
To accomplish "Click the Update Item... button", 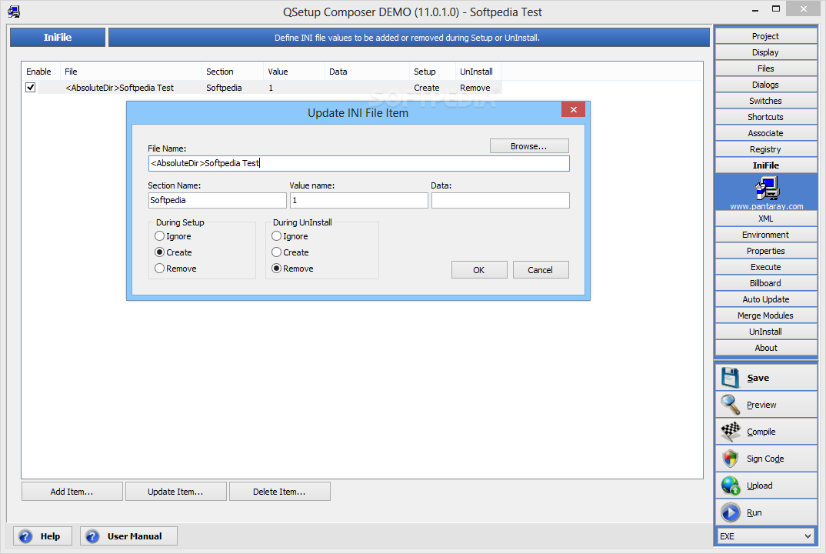I will pyautogui.click(x=175, y=491).
